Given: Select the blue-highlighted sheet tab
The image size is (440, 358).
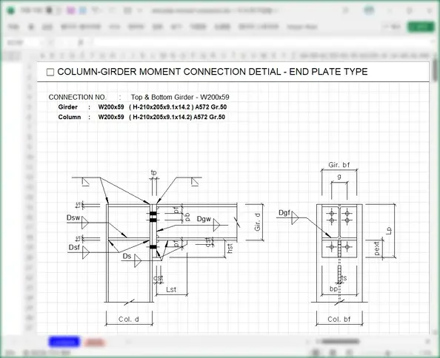Looking at the screenshot, I should click(64, 342).
